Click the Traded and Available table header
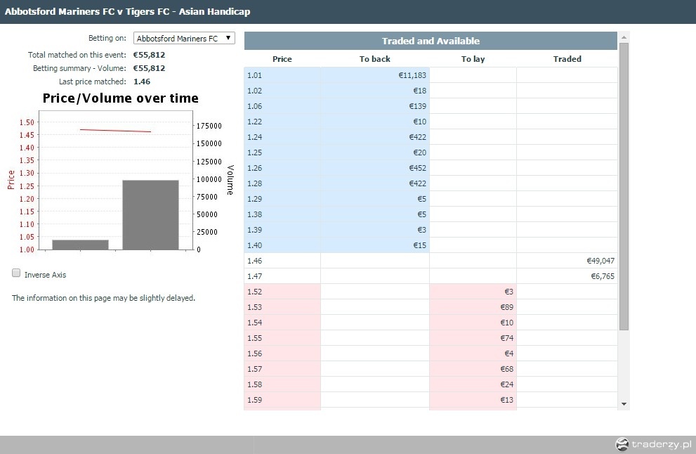The height and width of the screenshot is (454, 696). 431,41
